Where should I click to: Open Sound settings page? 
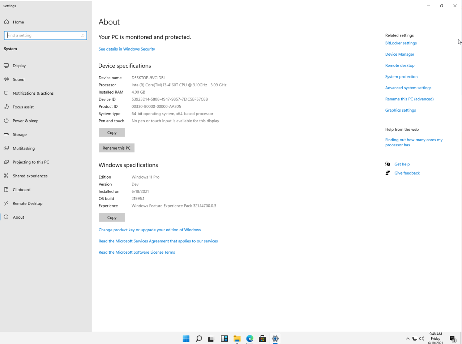click(18, 79)
